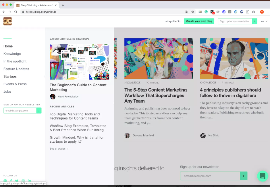Open the Instagram follow icon
This screenshot has width=270, height=187.
click(x=23, y=180)
